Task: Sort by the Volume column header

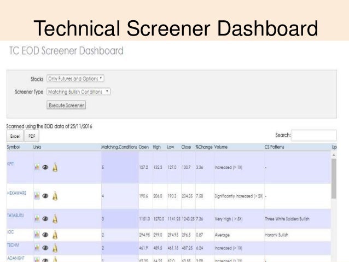Action: pyautogui.click(x=221, y=147)
